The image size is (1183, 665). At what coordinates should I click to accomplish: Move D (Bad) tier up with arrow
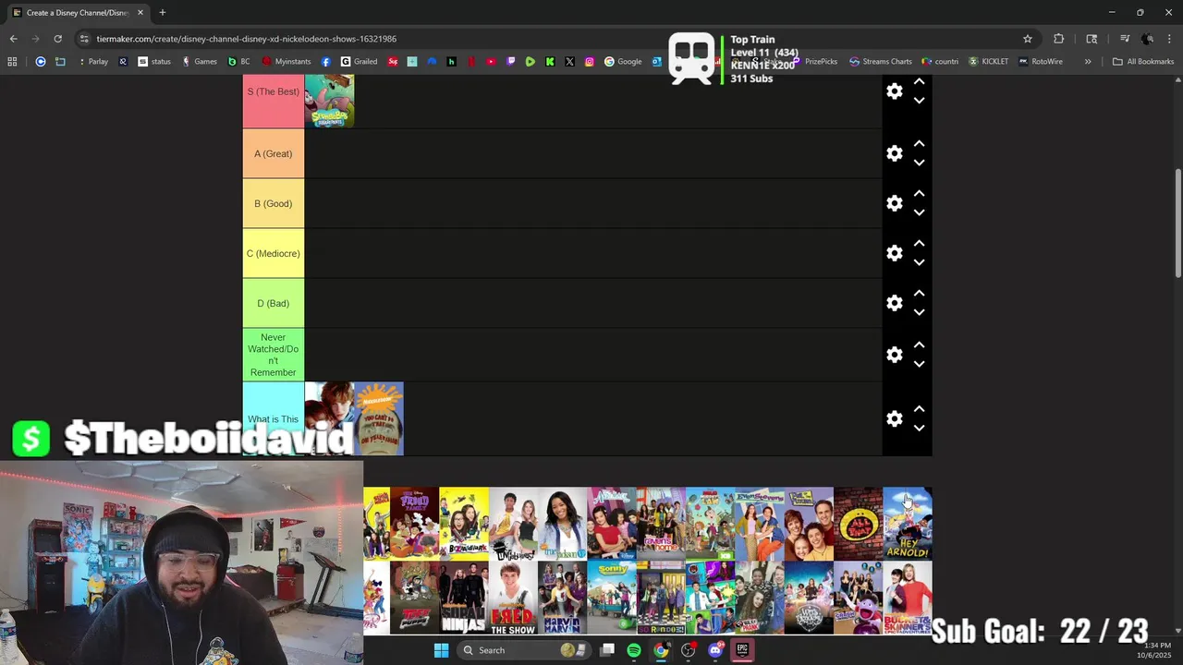pyautogui.click(x=919, y=294)
